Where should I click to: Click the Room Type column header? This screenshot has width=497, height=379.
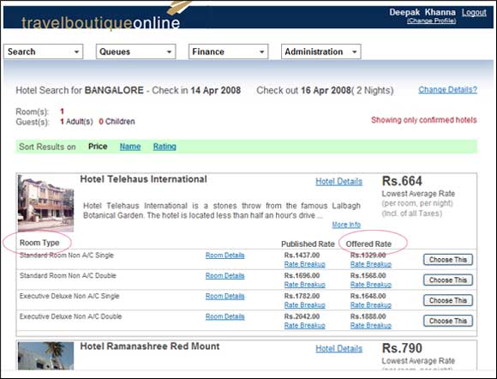click(39, 243)
